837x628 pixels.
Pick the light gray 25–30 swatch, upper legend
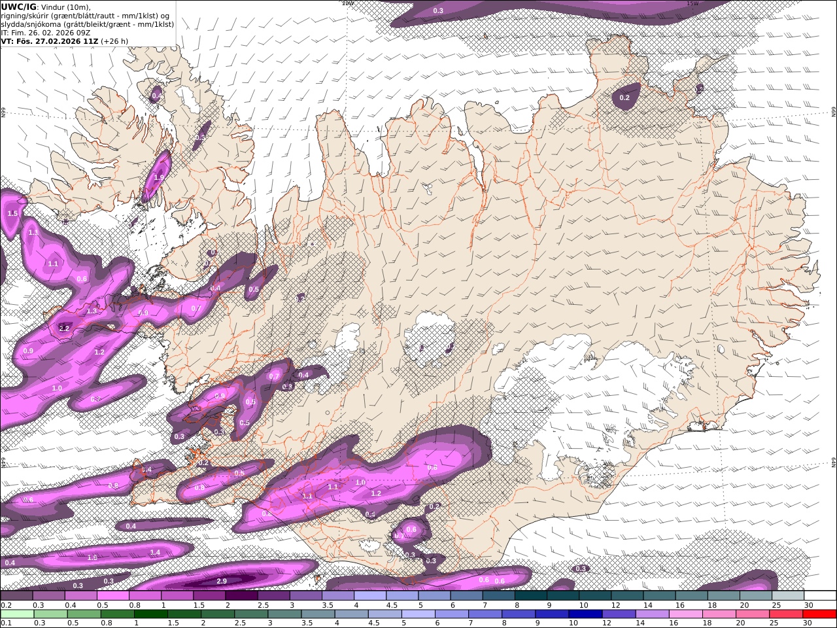788,595
